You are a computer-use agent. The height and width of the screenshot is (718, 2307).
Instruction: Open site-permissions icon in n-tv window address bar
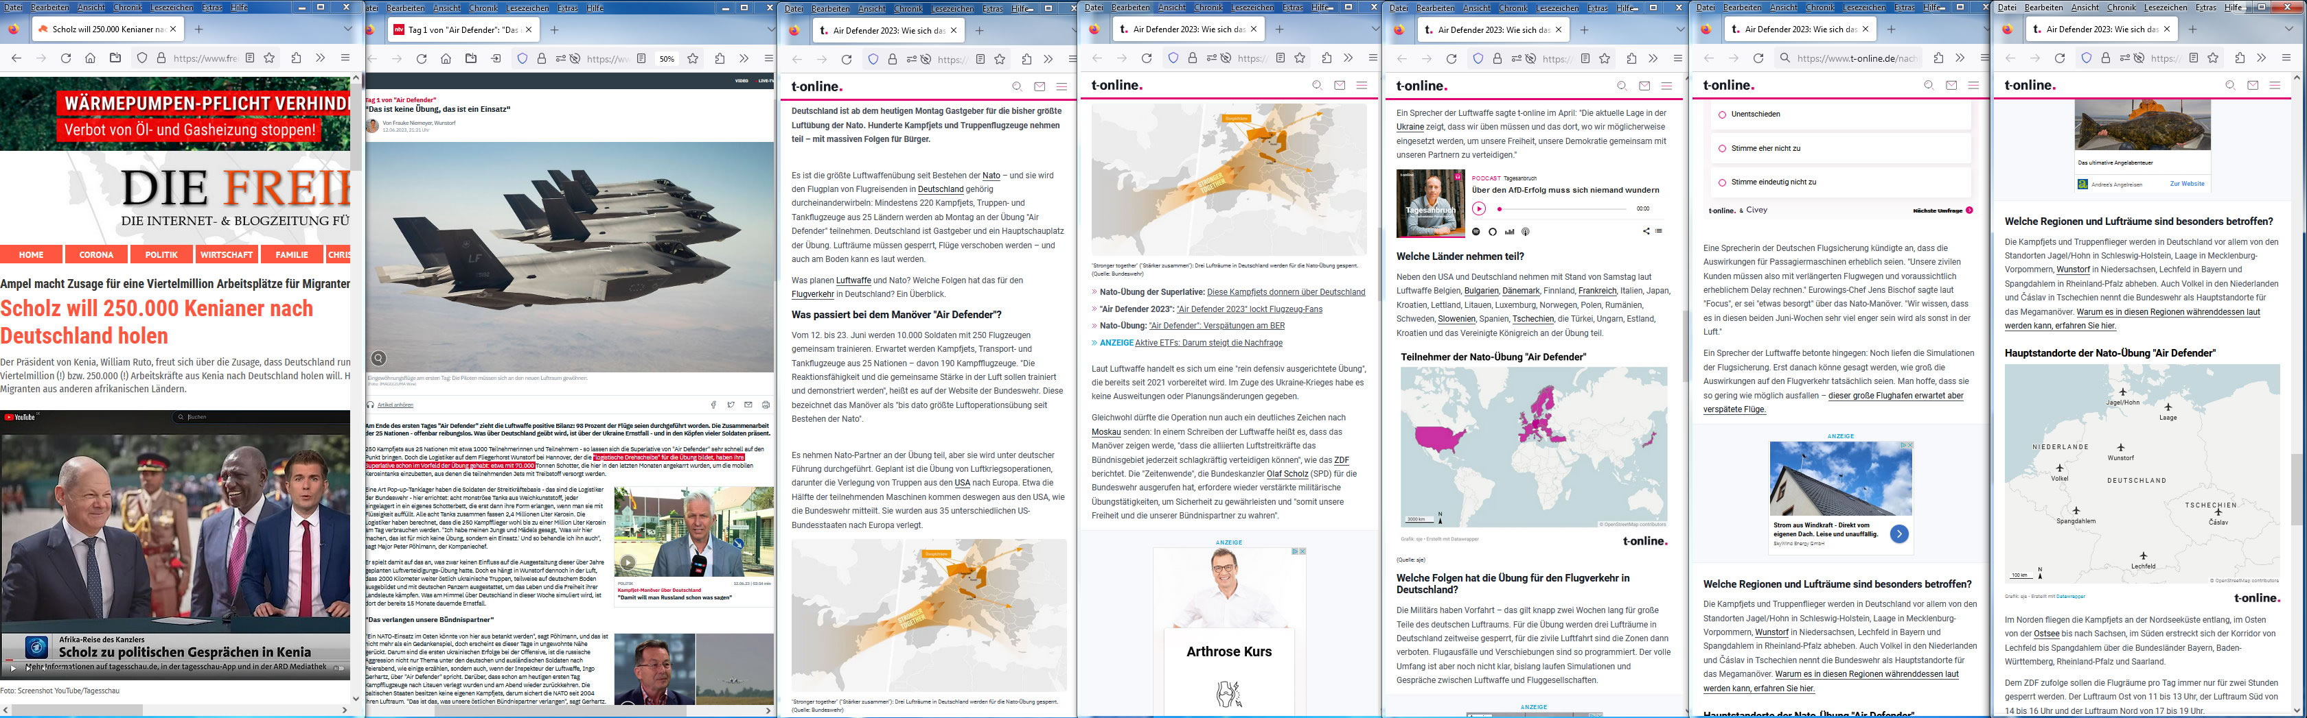pyautogui.click(x=562, y=59)
